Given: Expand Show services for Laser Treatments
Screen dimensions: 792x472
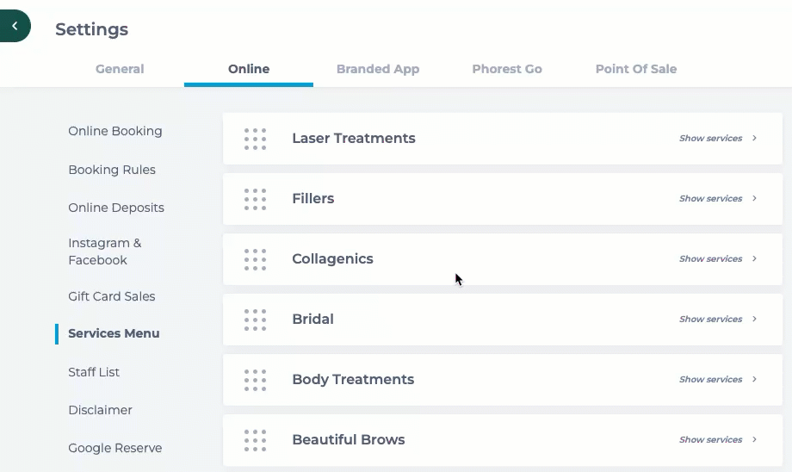Looking at the screenshot, I should coord(718,138).
